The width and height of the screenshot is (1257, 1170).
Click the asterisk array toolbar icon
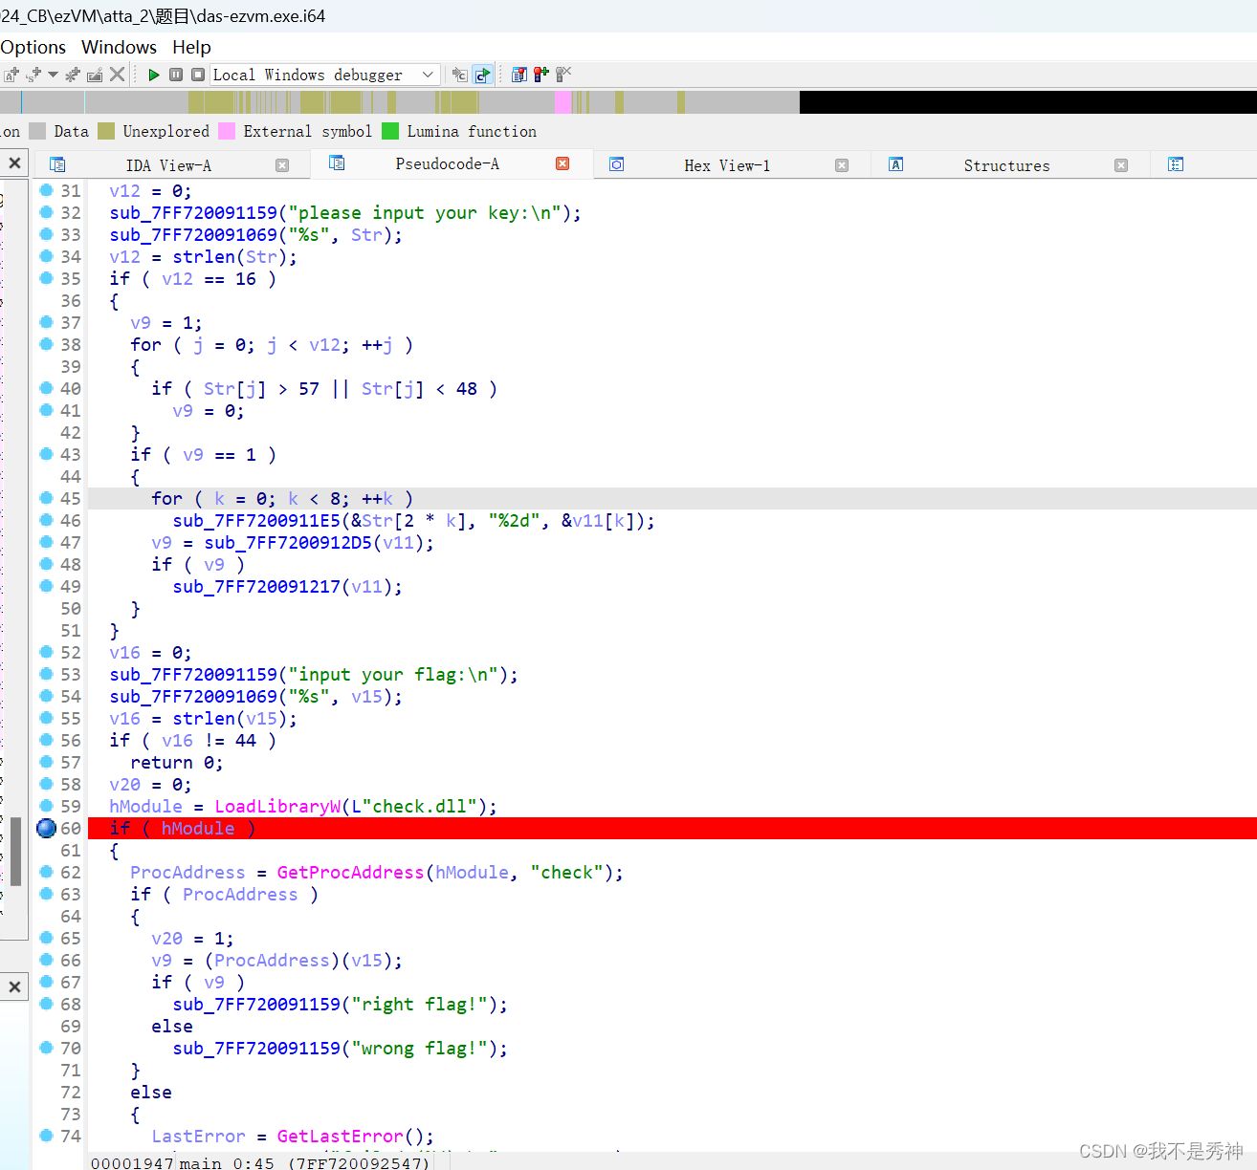tap(73, 75)
